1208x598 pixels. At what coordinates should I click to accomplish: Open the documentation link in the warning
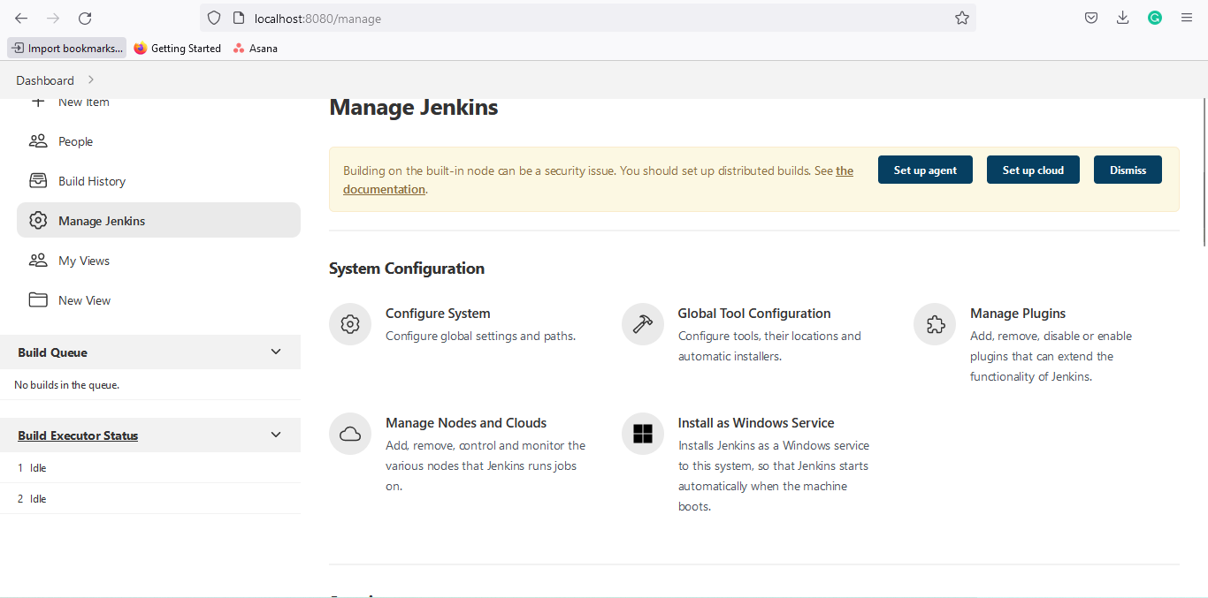tap(384, 188)
